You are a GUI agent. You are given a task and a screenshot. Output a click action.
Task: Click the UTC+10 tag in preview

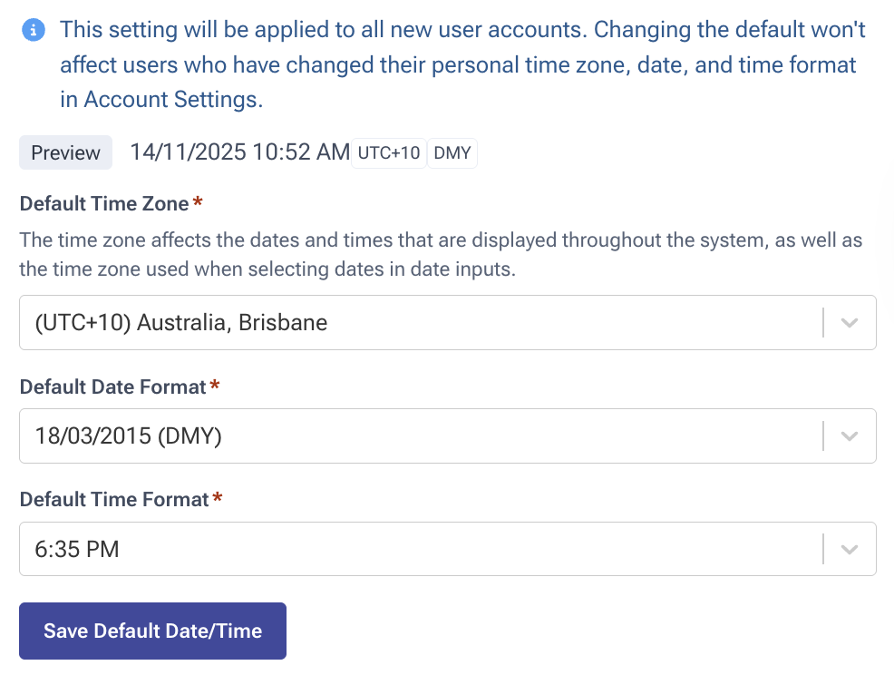388,152
